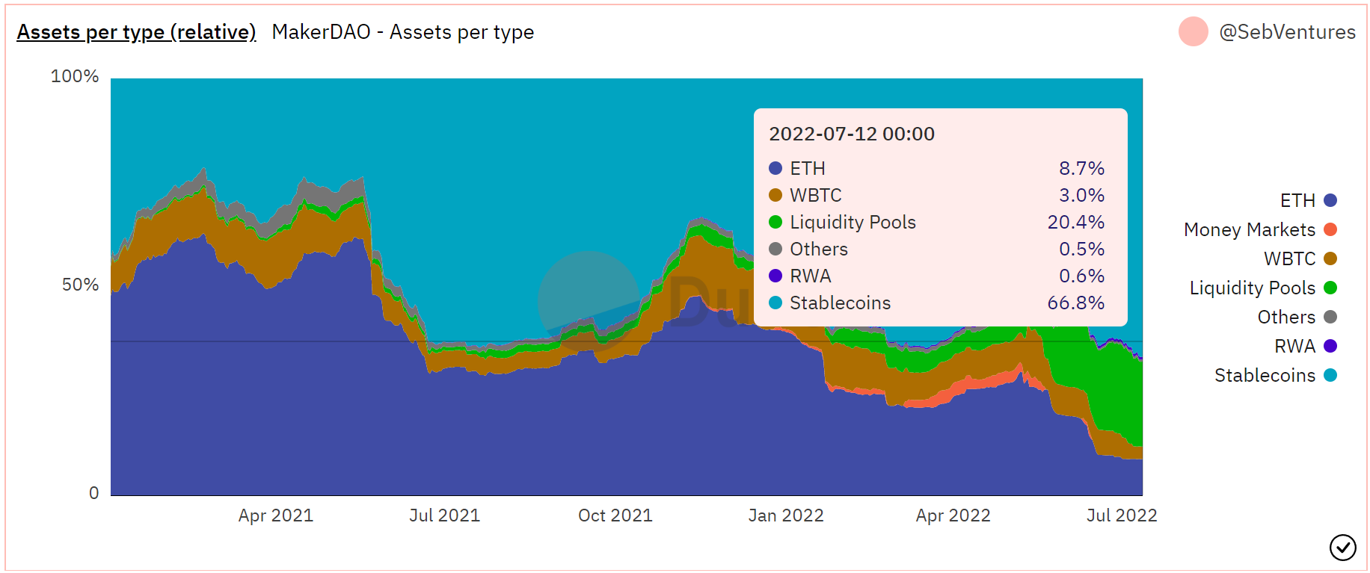Hide Liquidity Pools series via legend
The height and width of the screenshot is (573, 1370).
click(x=1252, y=288)
